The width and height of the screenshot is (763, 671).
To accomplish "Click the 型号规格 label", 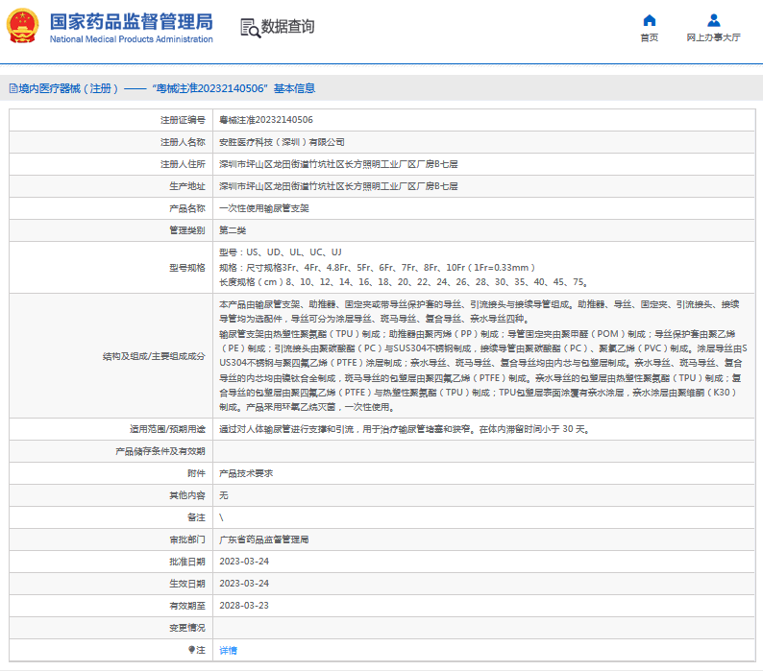I will click(187, 268).
